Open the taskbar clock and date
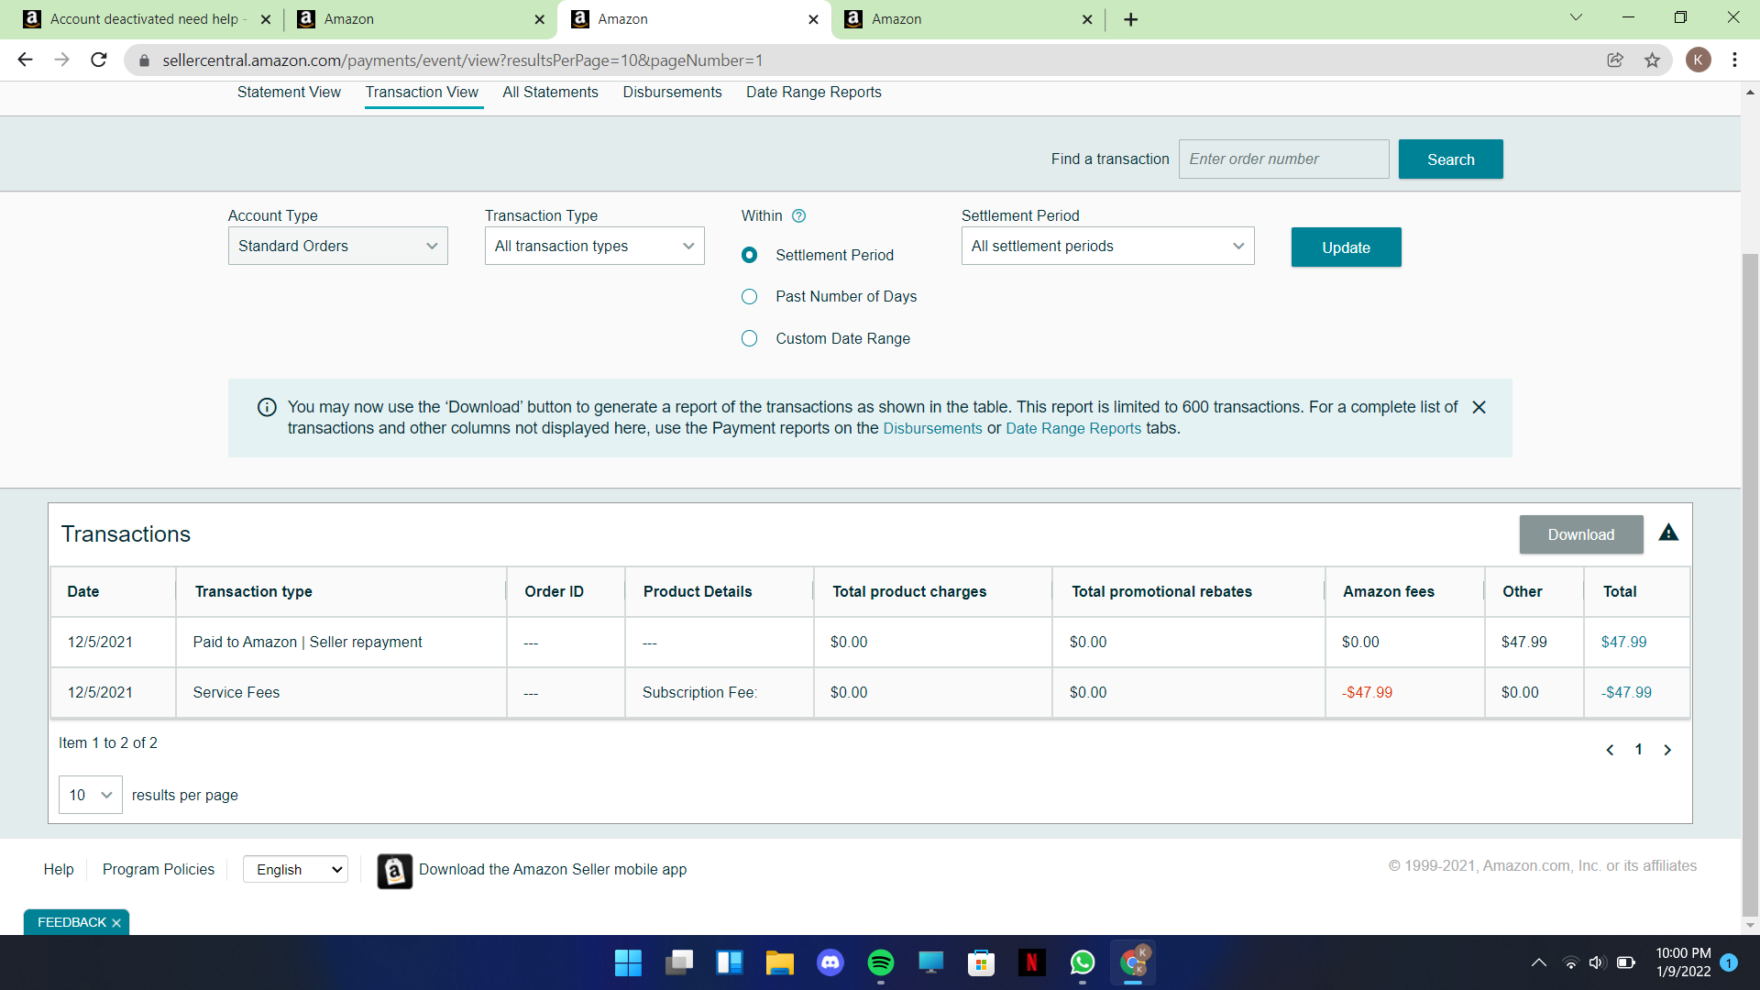 (1683, 962)
